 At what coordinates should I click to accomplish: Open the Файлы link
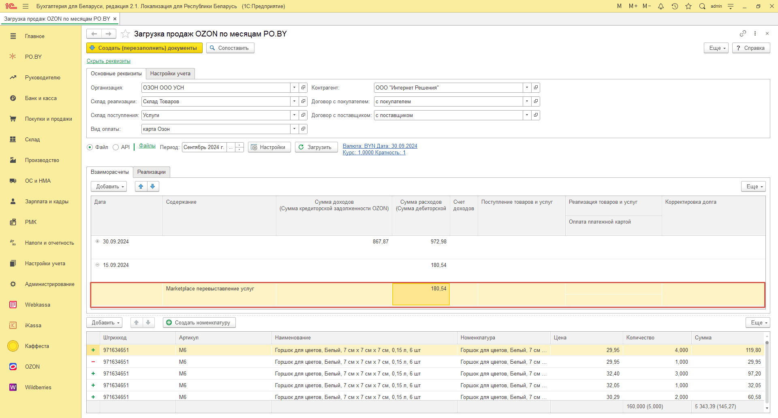pyautogui.click(x=147, y=146)
